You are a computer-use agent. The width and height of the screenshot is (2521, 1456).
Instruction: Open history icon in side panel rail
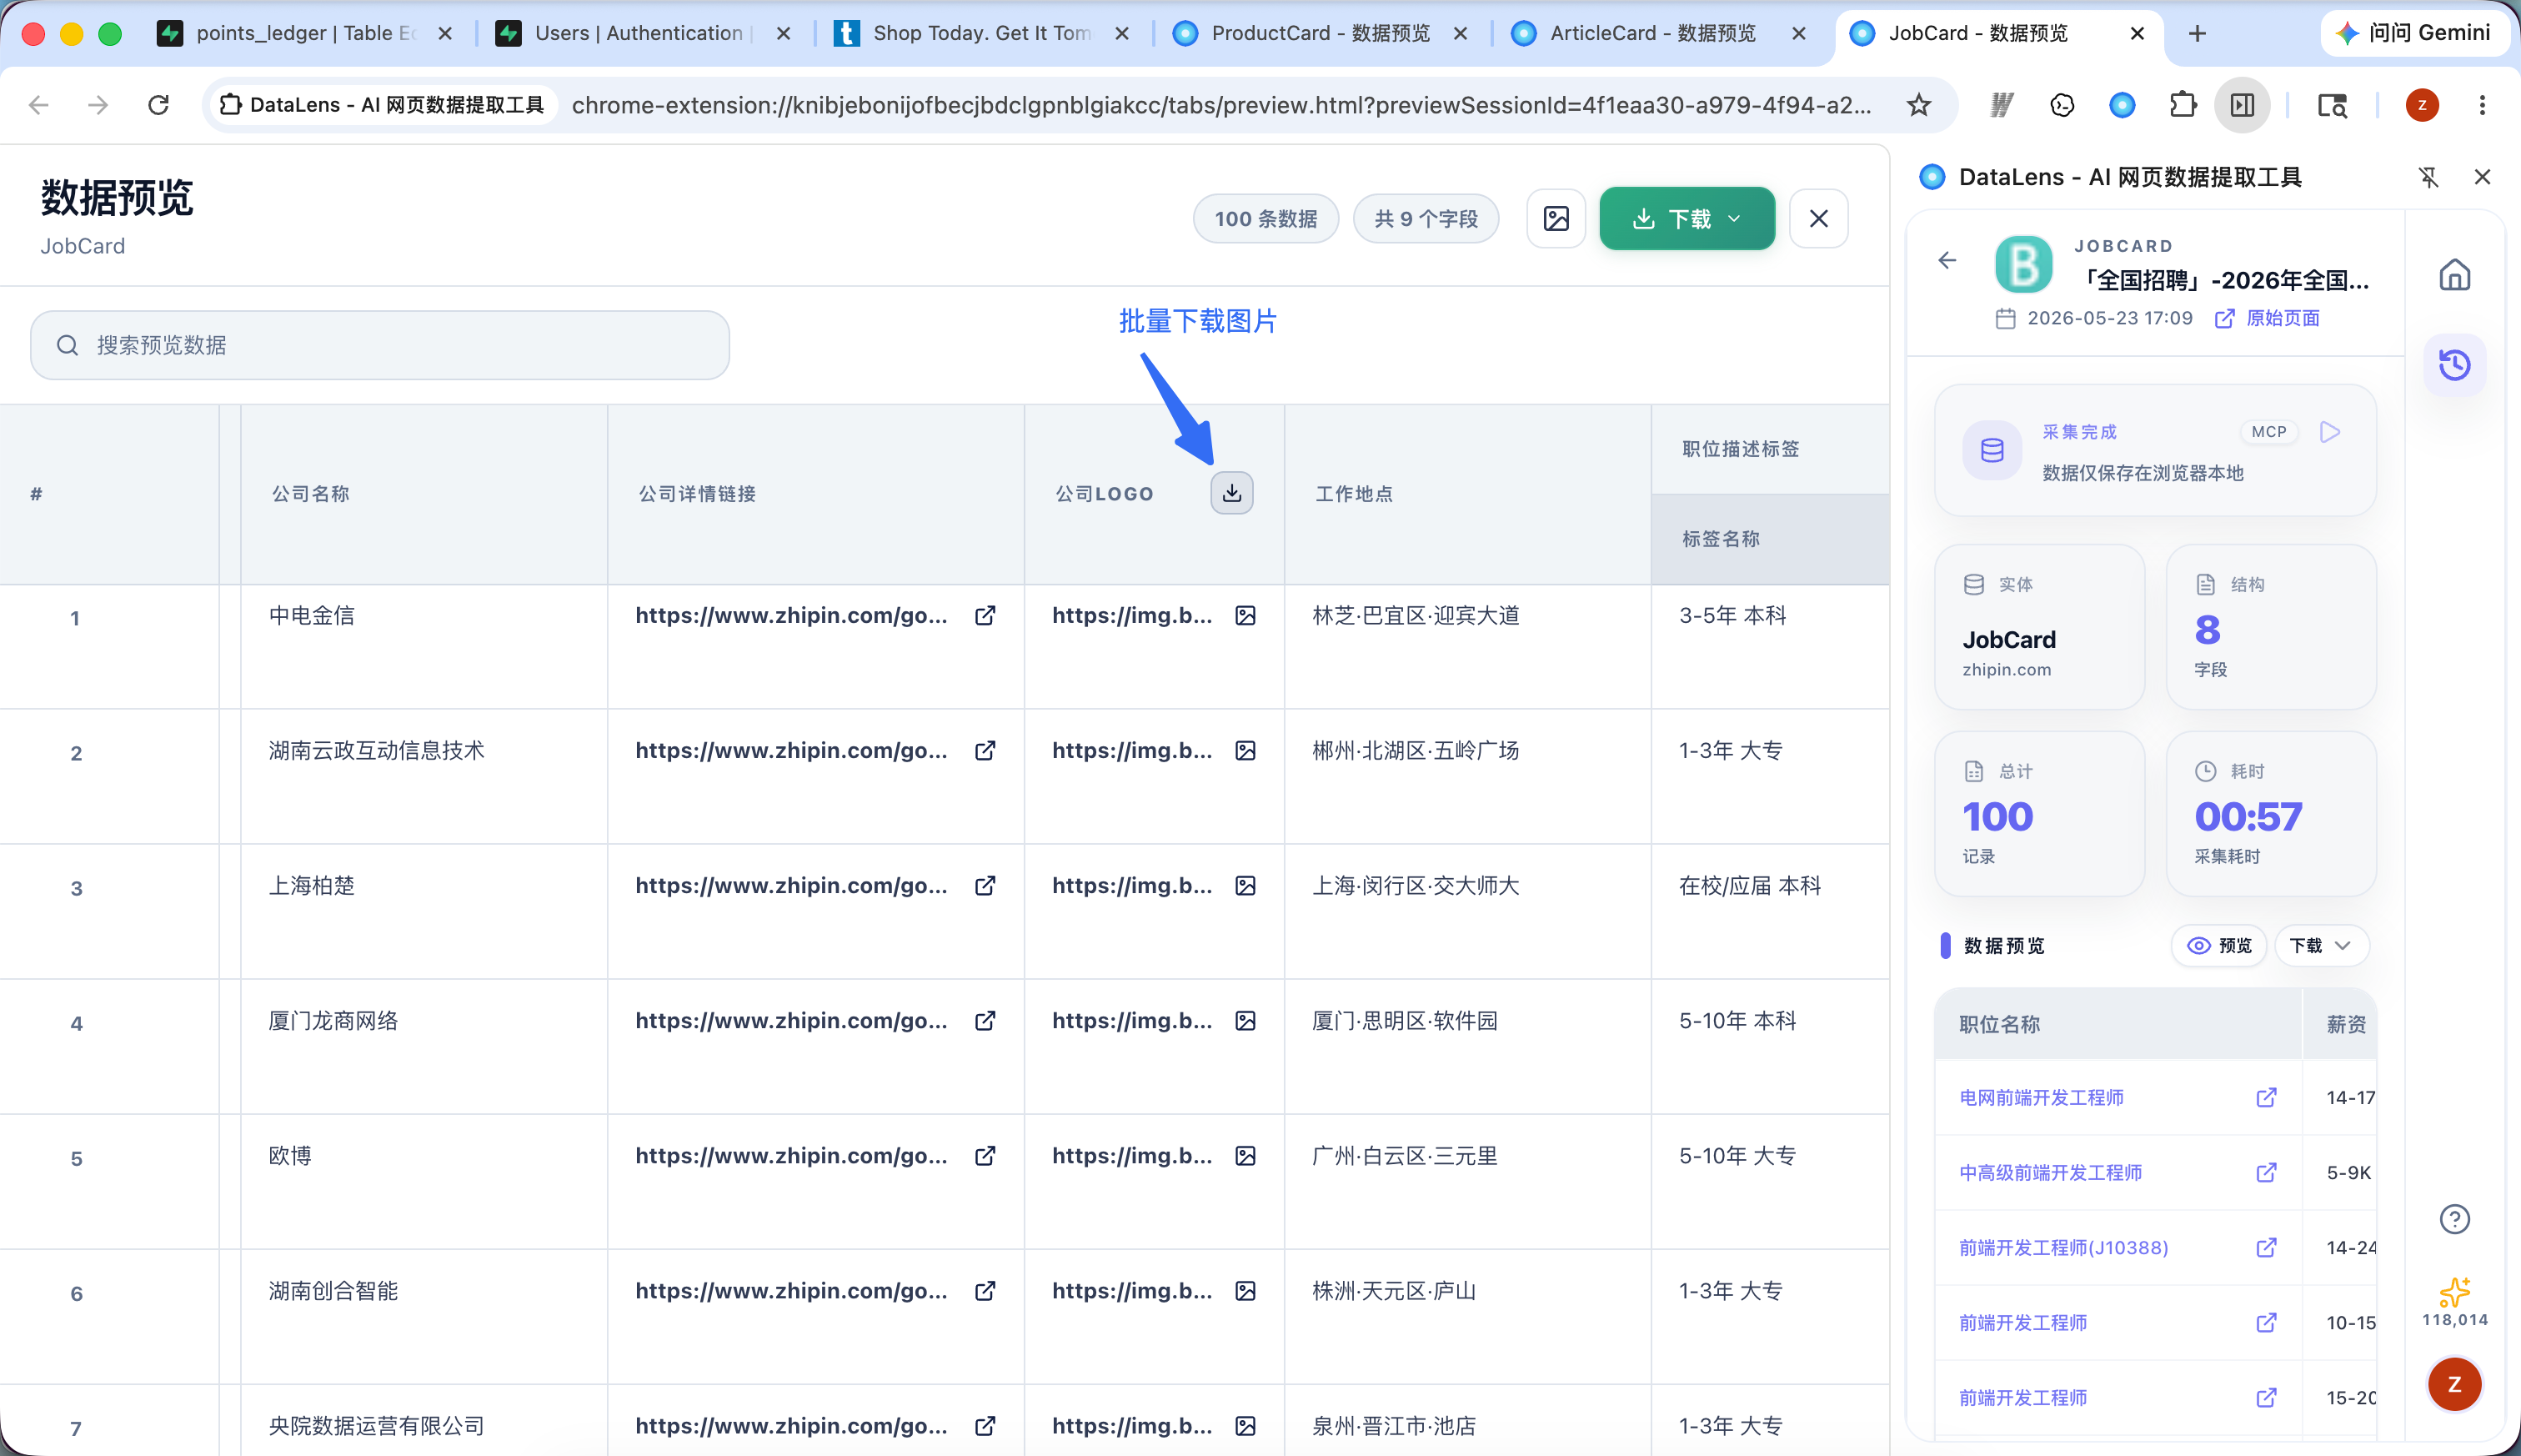[x=2455, y=365]
